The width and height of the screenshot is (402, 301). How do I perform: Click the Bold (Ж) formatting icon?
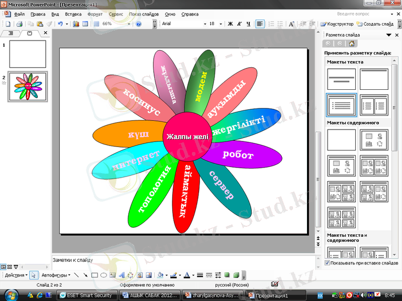coord(231,24)
